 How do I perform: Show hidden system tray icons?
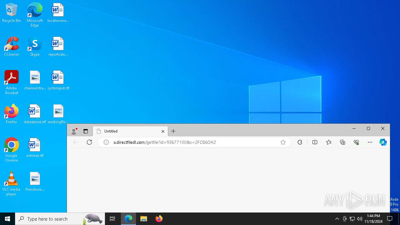coord(337,219)
